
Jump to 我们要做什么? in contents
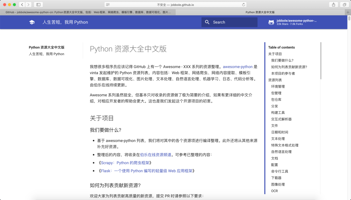click(282, 60)
